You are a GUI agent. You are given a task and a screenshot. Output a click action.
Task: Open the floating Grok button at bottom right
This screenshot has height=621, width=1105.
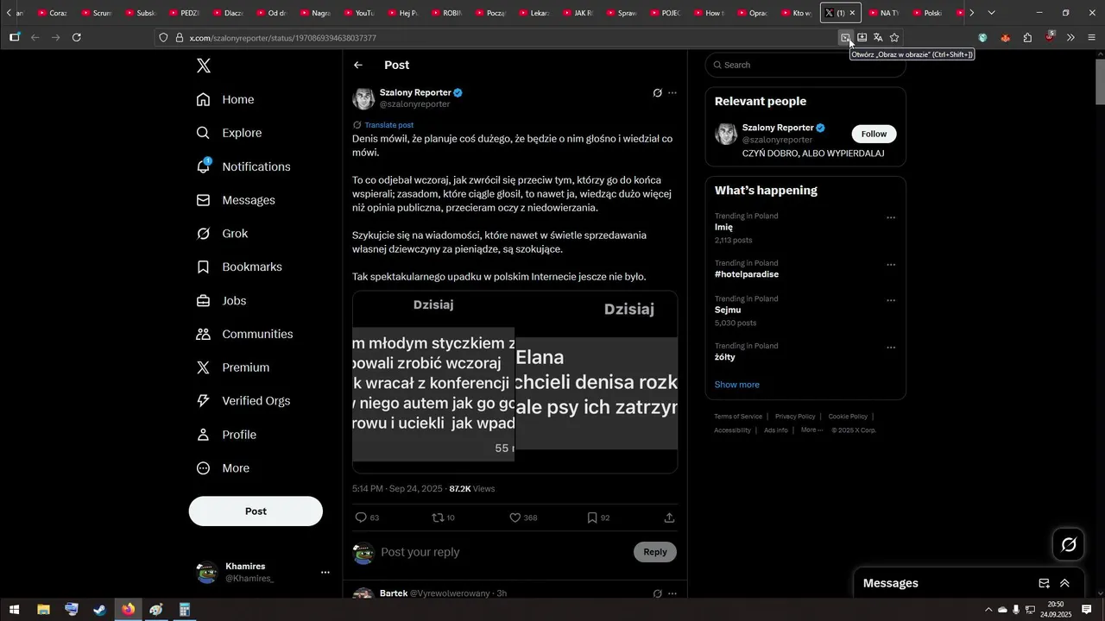1069,544
